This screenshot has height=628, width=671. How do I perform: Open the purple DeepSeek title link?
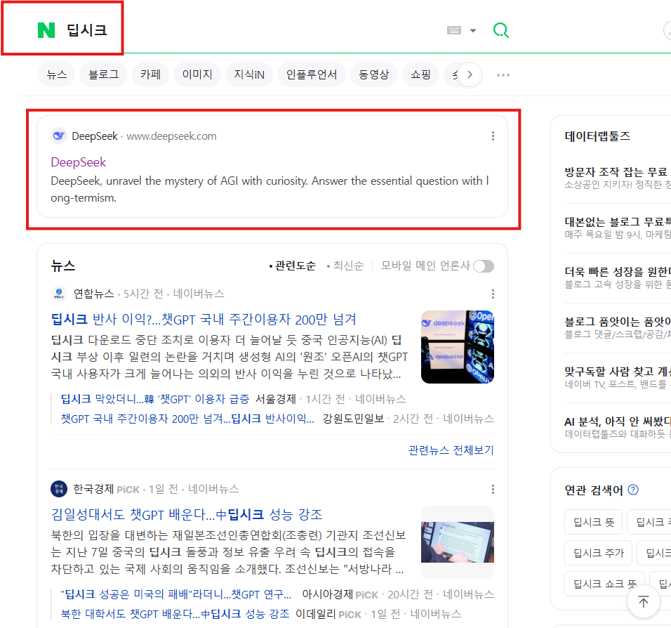[x=79, y=162]
